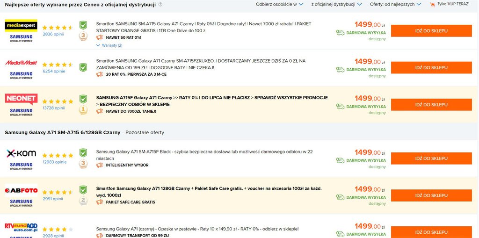Click the silver rank 2 badge for ABFOTO

[83, 201]
